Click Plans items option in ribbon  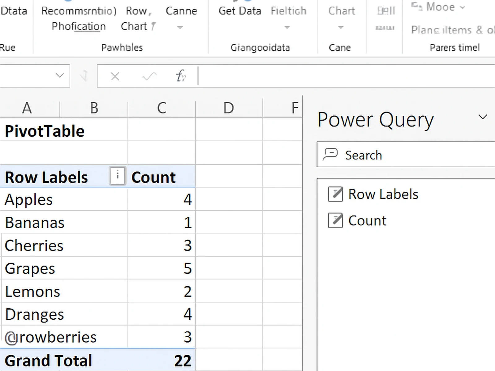452,30
